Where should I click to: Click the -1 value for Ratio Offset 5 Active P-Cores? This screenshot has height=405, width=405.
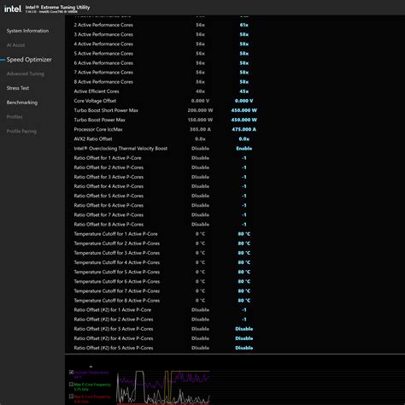click(244, 196)
